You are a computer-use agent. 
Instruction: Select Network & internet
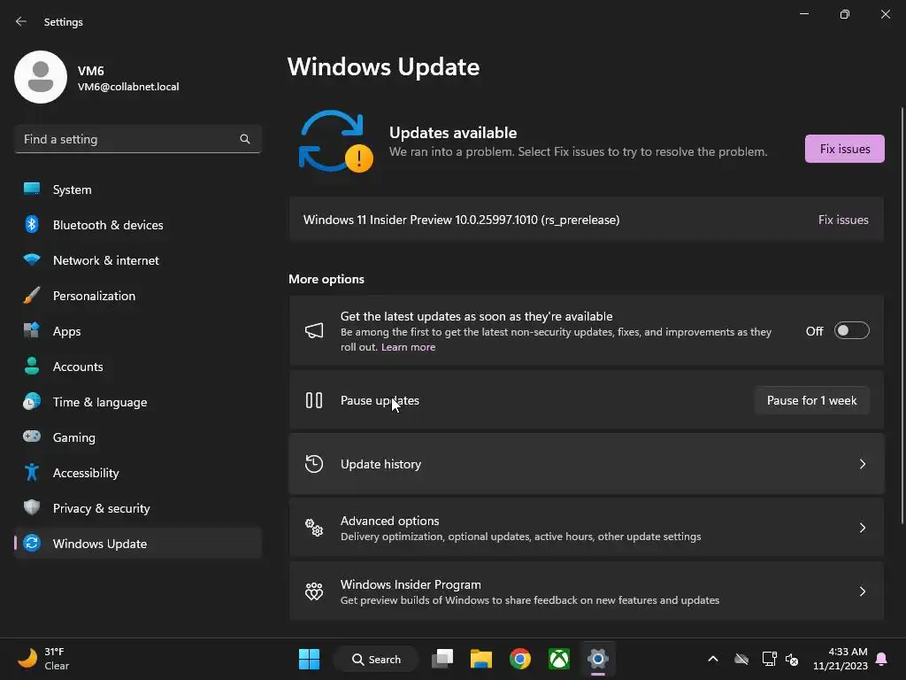click(x=137, y=259)
